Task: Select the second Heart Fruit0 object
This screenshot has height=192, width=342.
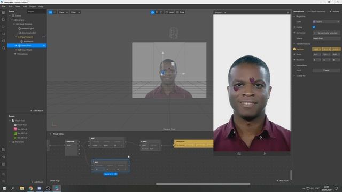Action: pyautogui.click(x=27, y=50)
